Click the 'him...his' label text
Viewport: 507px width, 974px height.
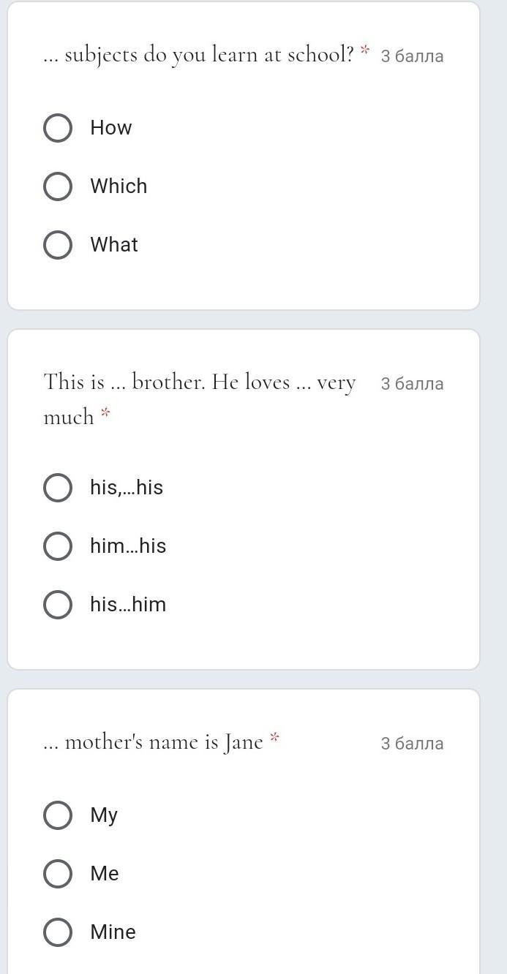tap(128, 546)
